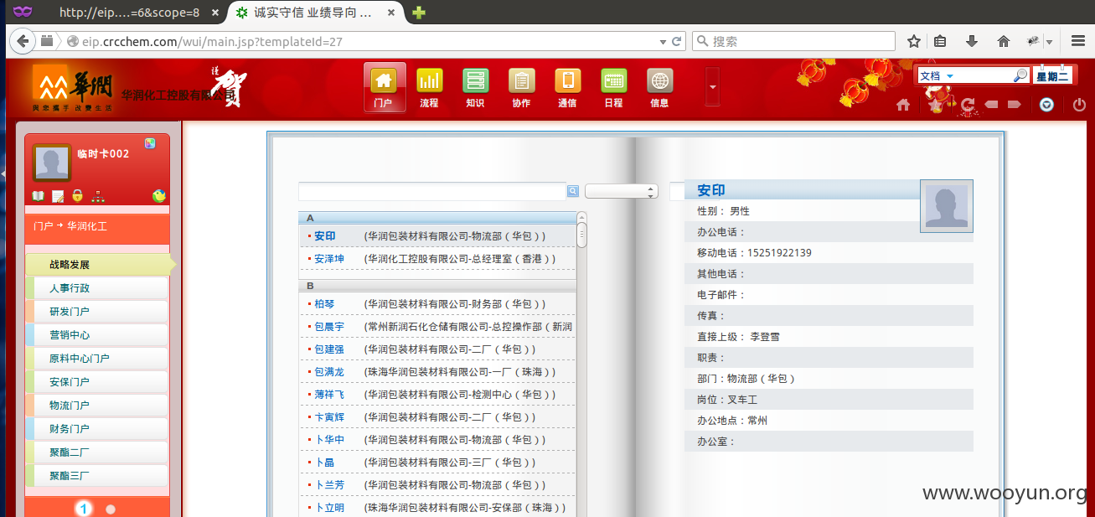Open the 门户 portal module
The image size is (1095, 517).
(x=384, y=87)
